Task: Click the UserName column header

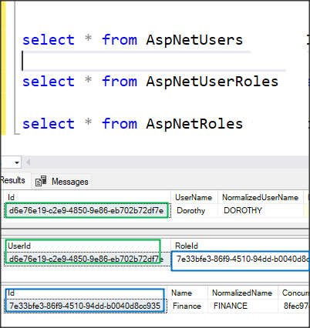Action: [194, 197]
